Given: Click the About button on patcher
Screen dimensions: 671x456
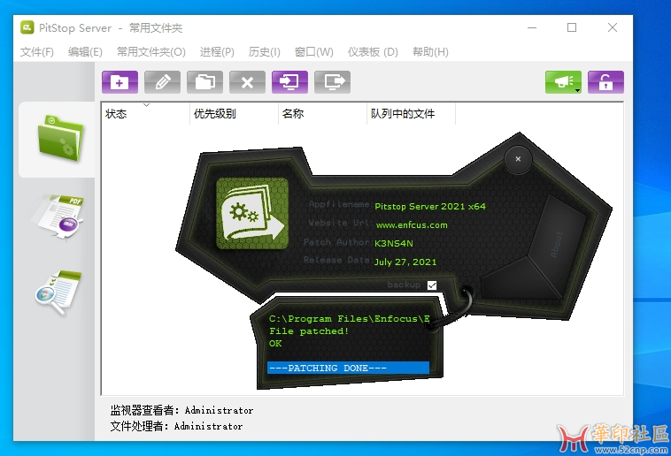Looking at the screenshot, I should [x=556, y=245].
